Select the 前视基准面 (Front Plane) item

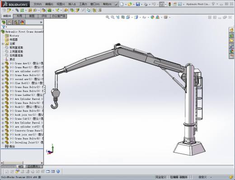click(x=16, y=48)
